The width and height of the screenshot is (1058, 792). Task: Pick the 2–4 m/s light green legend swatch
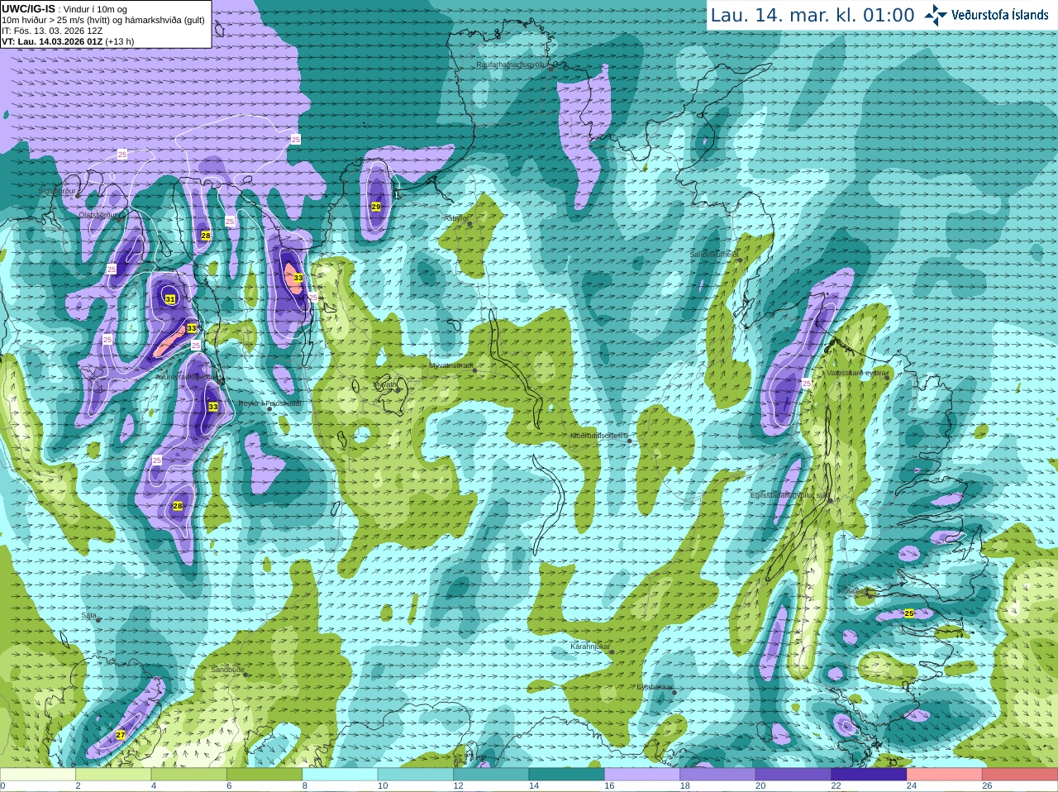113,775
